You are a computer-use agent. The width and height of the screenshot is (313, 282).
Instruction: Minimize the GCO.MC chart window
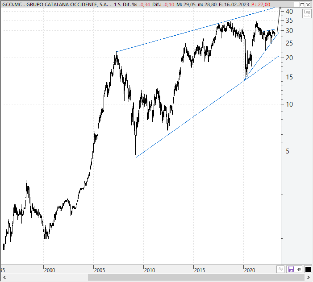(x=297, y=4)
